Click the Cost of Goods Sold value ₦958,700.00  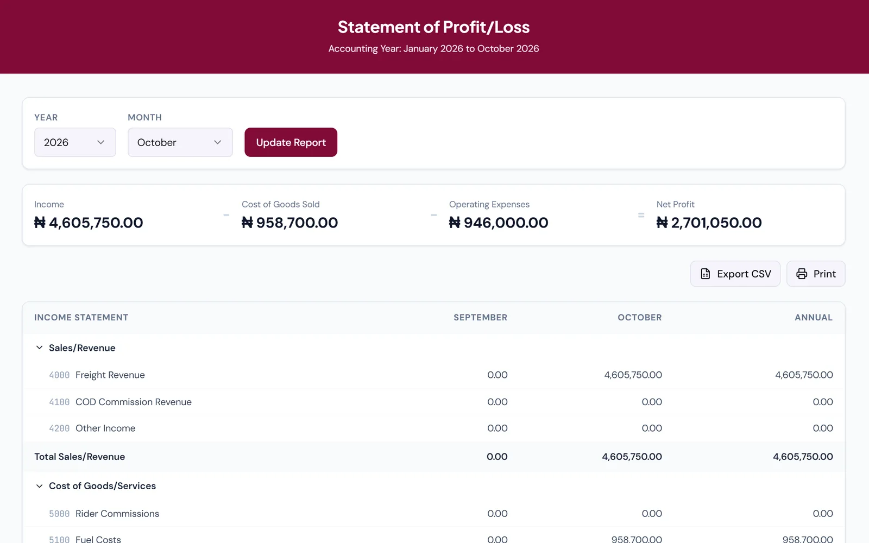coord(289,223)
